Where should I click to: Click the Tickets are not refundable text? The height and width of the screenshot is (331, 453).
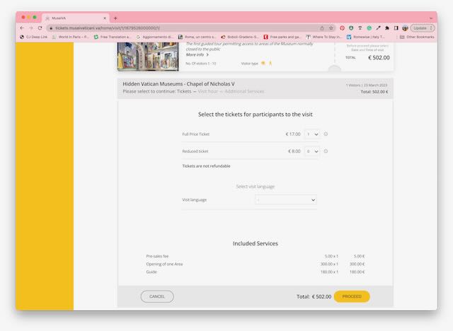[206, 166]
